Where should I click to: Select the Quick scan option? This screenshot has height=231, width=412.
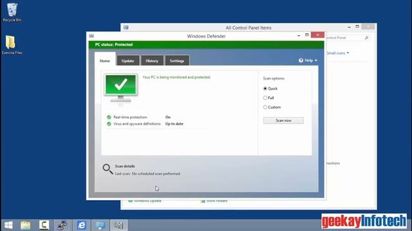tap(265, 89)
